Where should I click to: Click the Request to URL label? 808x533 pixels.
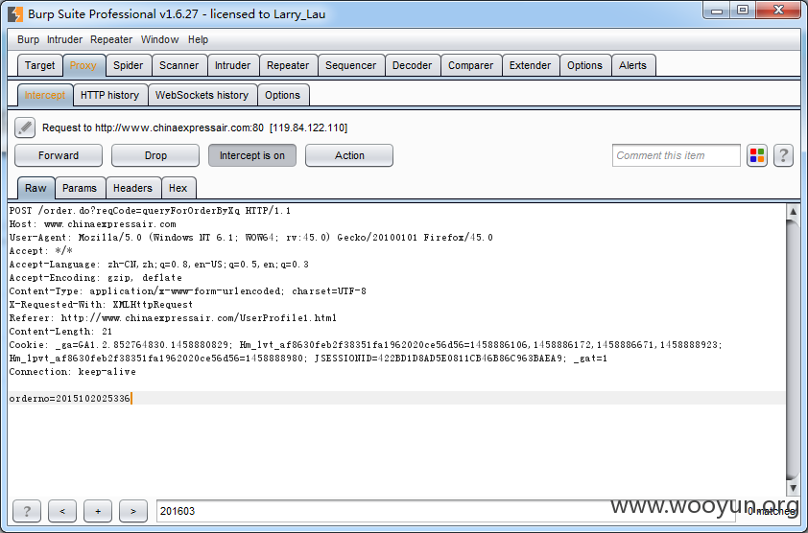(x=195, y=127)
